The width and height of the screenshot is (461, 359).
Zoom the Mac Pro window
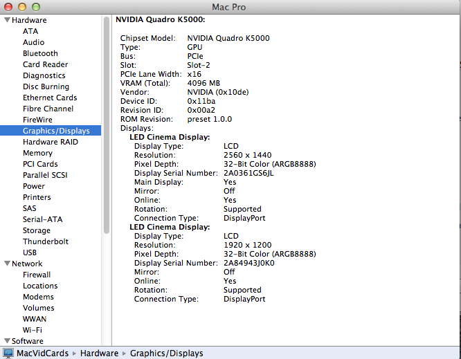(x=36, y=7)
